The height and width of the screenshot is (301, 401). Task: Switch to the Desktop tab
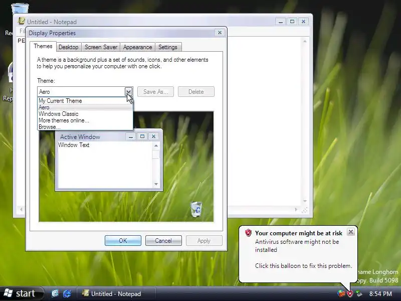pos(68,47)
